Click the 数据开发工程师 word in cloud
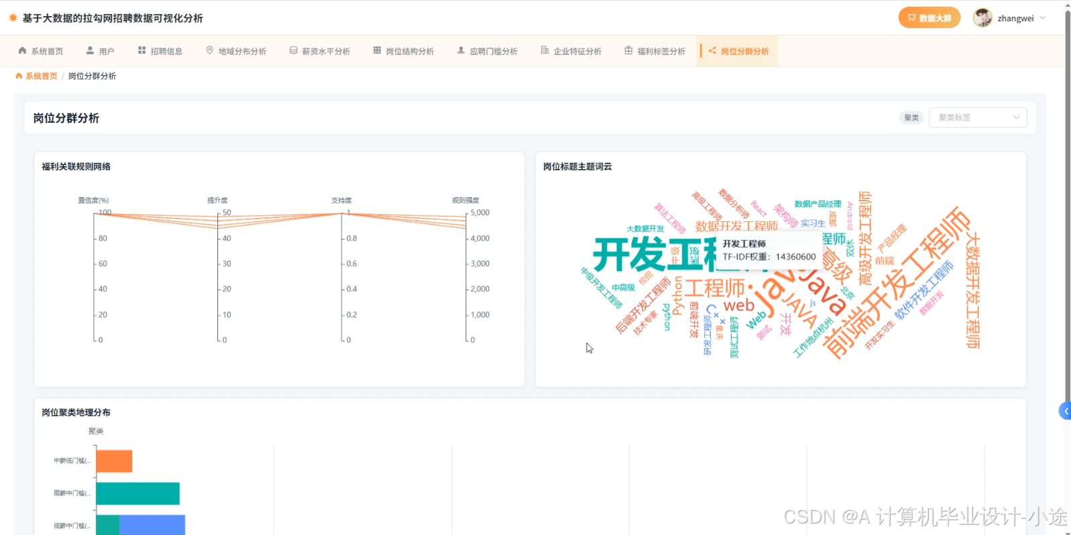The image size is (1071, 535). 736,226
